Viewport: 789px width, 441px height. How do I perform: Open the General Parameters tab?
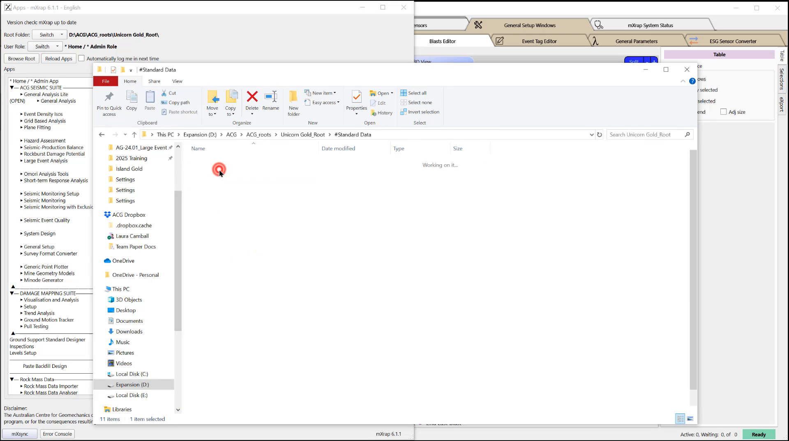[x=636, y=41]
